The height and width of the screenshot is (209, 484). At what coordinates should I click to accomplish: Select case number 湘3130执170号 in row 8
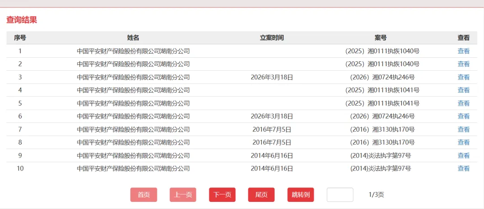click(382, 142)
